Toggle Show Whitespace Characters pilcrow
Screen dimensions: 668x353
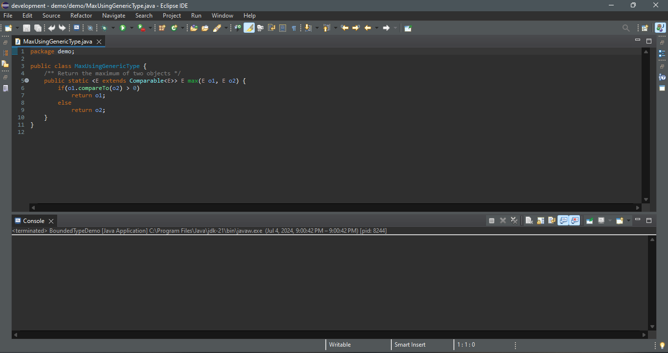click(293, 28)
